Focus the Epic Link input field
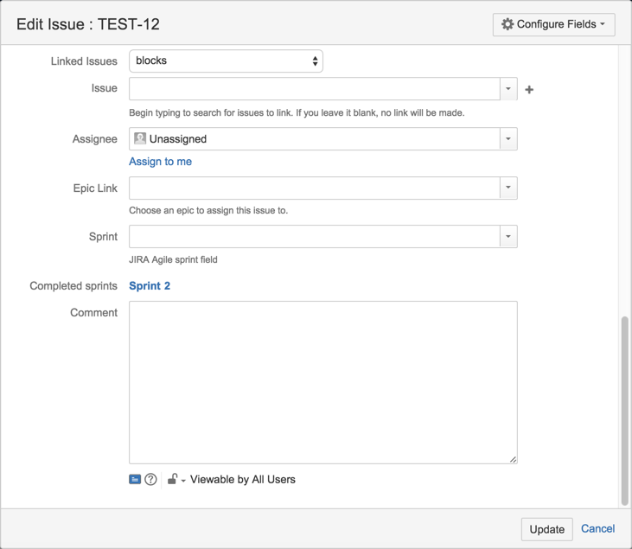The height and width of the screenshot is (549, 632). click(314, 188)
